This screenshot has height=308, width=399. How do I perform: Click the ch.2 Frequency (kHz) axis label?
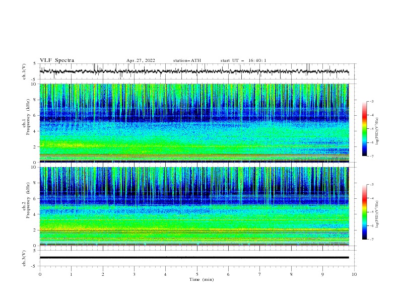coord(26,200)
